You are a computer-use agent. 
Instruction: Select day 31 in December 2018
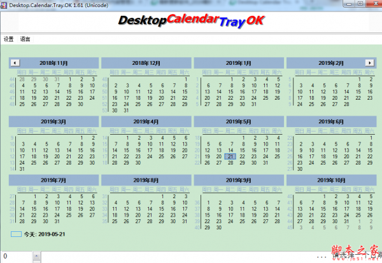click(x=126, y=111)
